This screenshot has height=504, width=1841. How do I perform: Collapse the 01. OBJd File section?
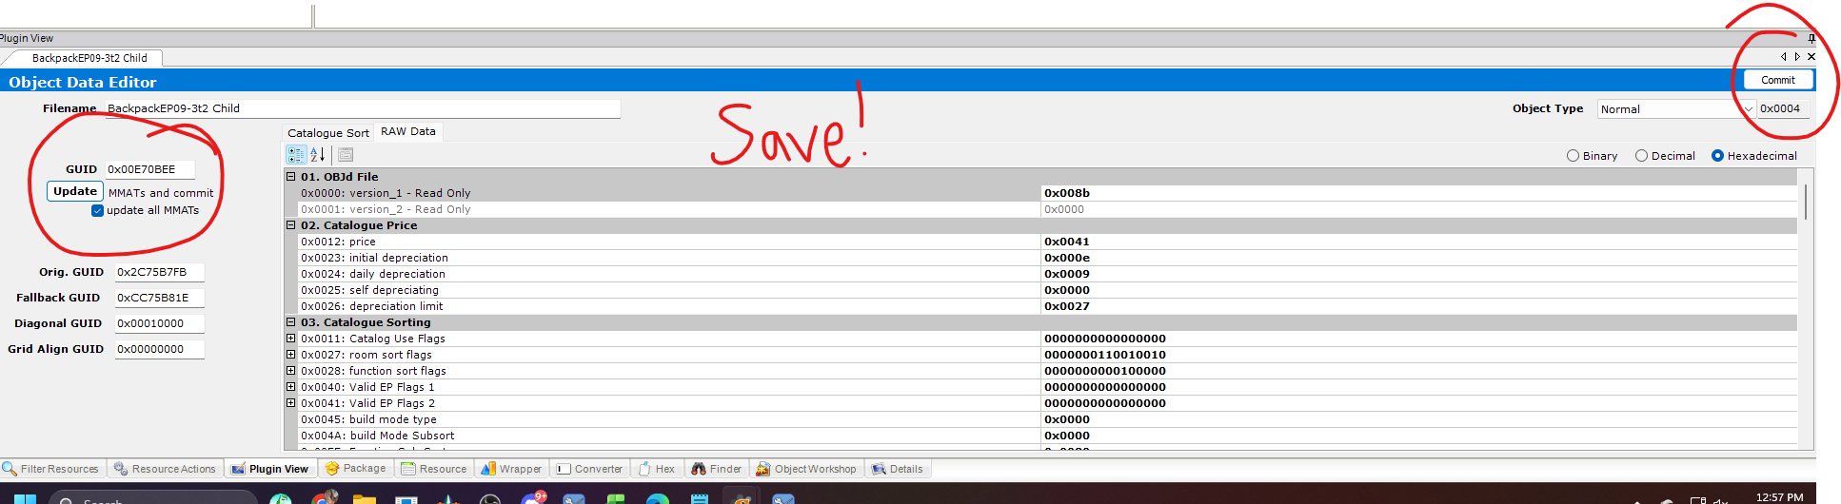[291, 177]
